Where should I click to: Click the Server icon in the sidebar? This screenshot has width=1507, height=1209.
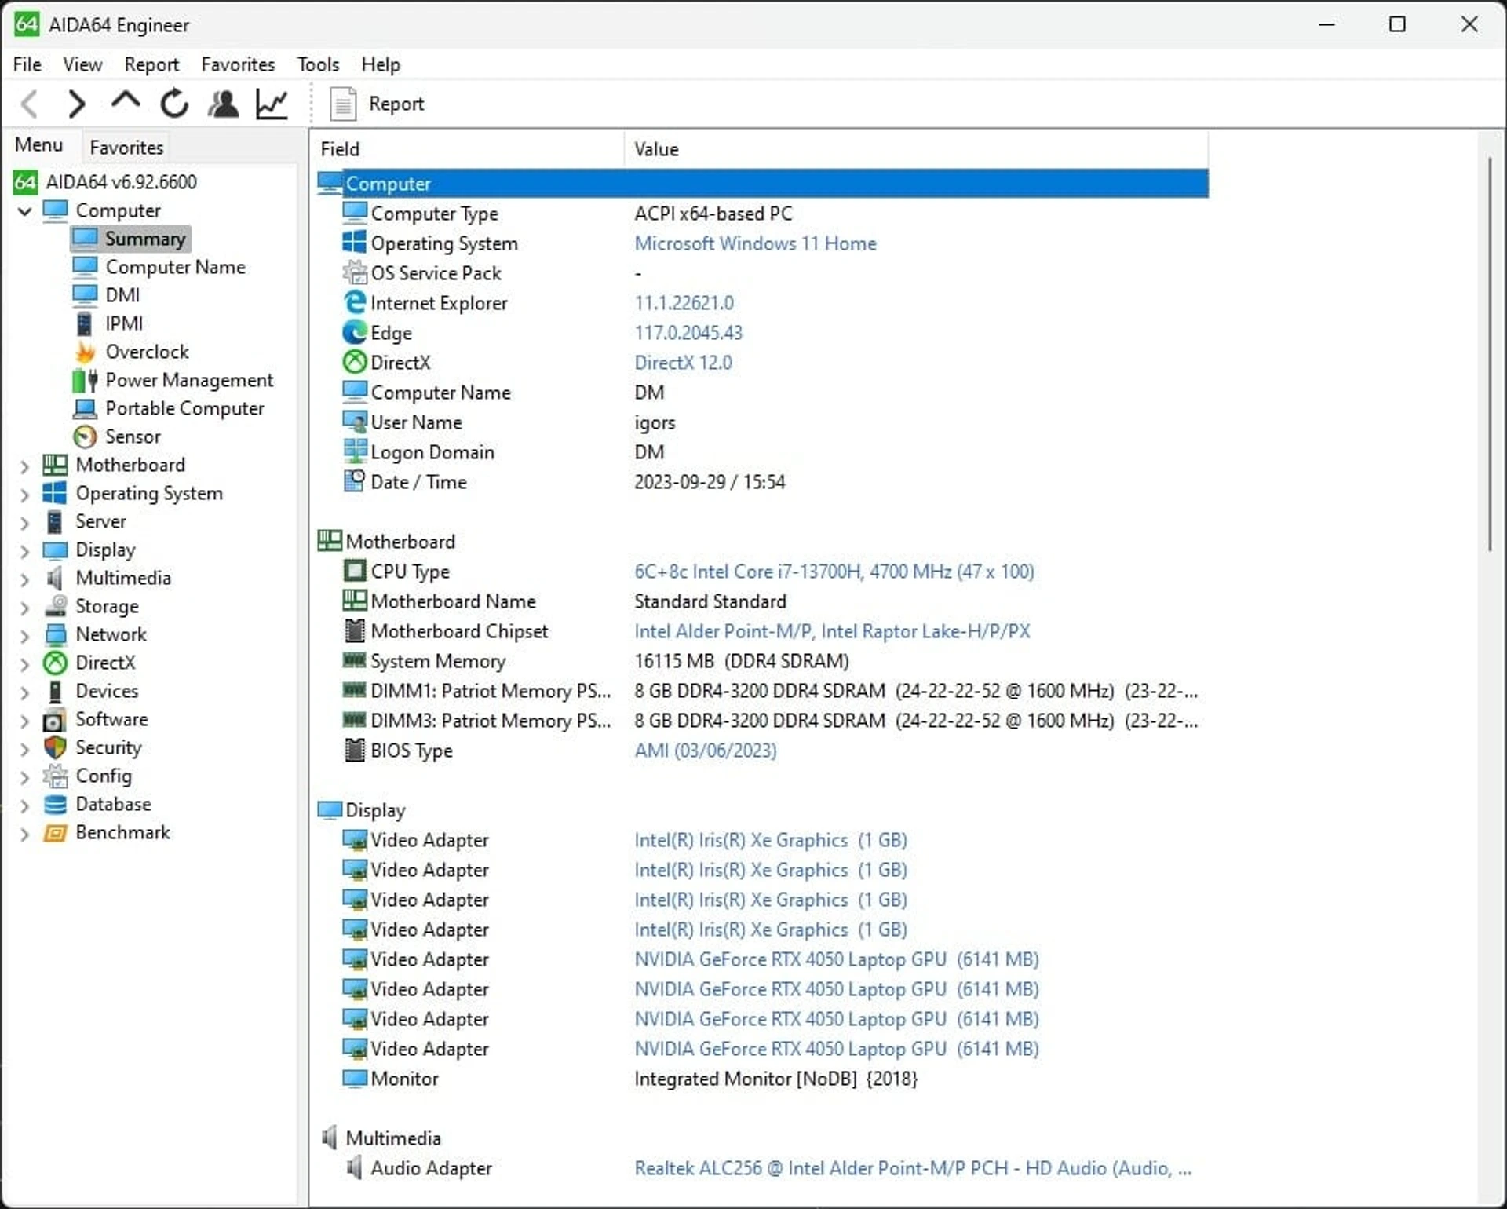pos(55,522)
